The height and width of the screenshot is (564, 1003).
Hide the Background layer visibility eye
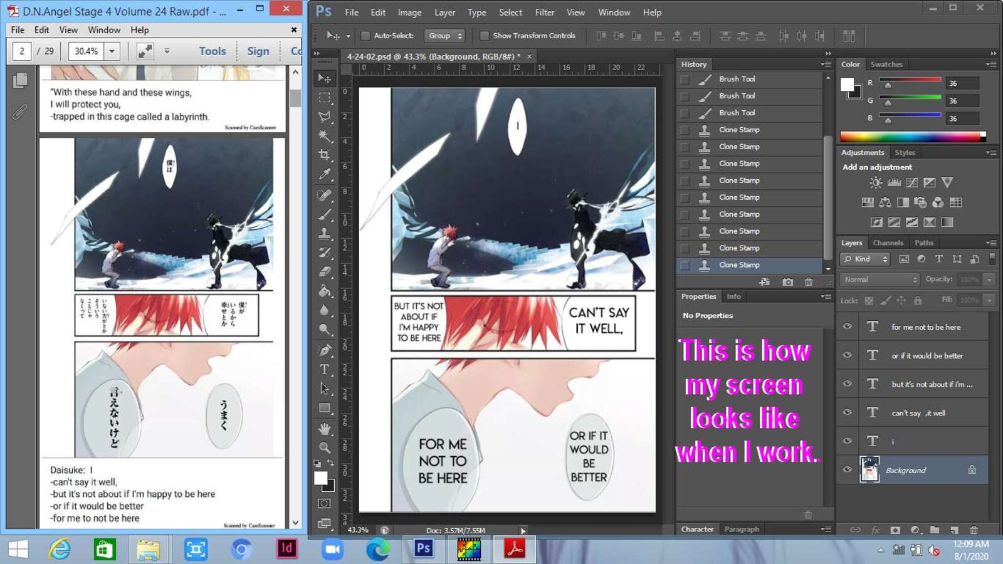[x=847, y=469]
